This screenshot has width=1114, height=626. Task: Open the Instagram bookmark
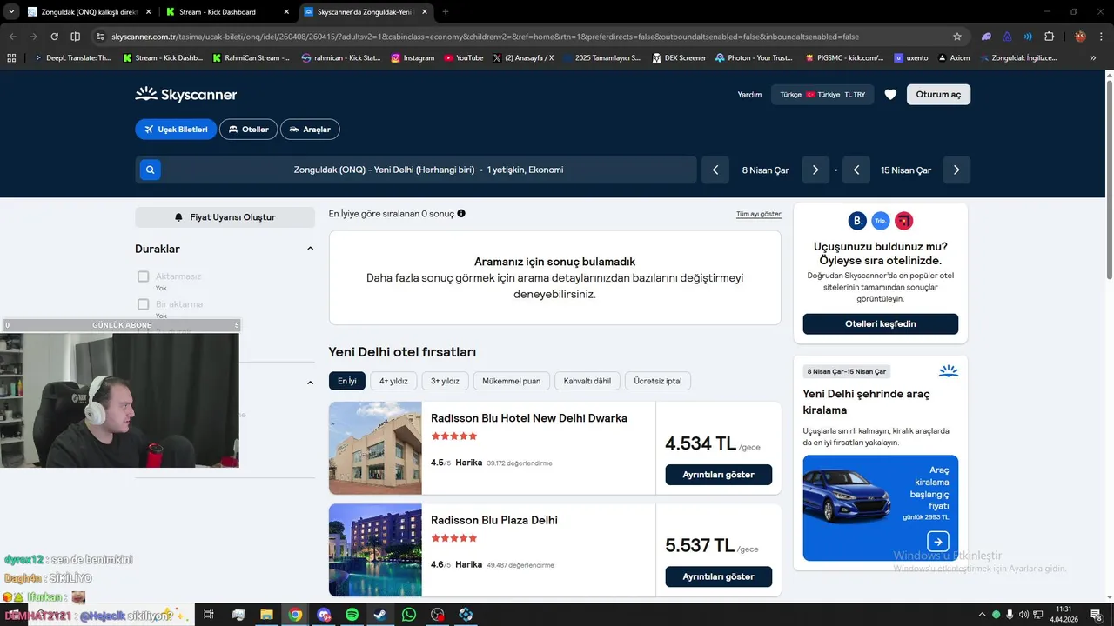[x=413, y=57]
